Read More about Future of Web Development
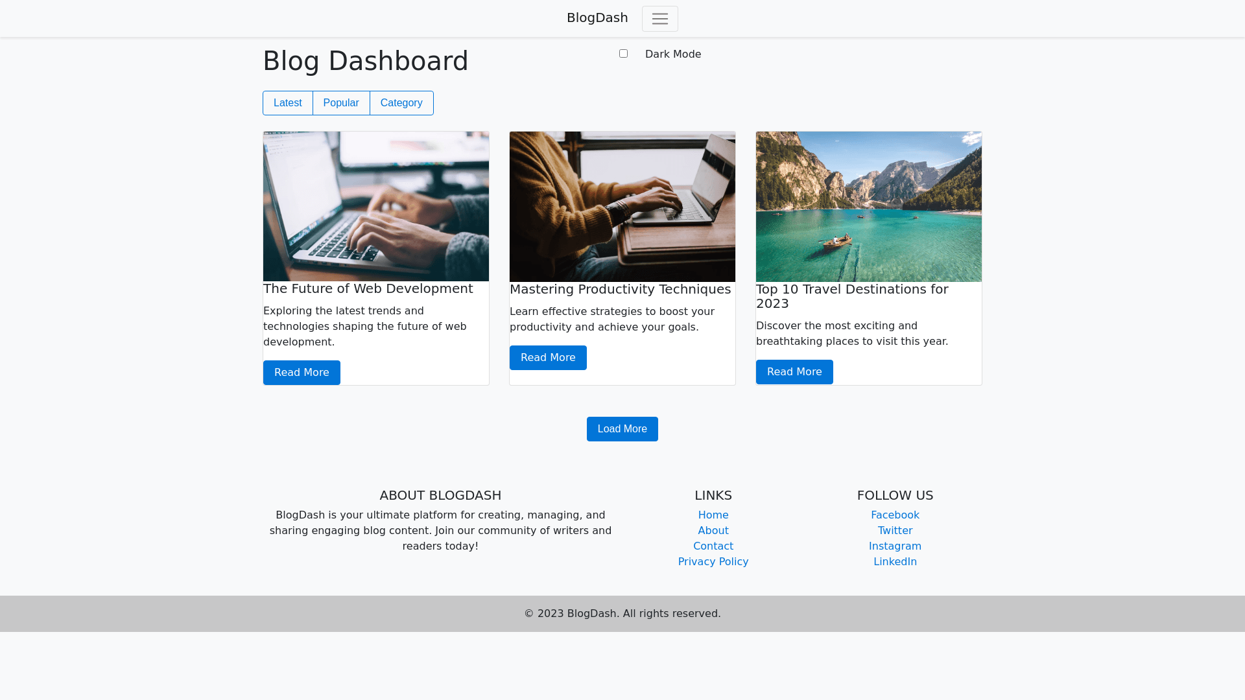Screen dimensions: 1245x700 click(x=302, y=373)
